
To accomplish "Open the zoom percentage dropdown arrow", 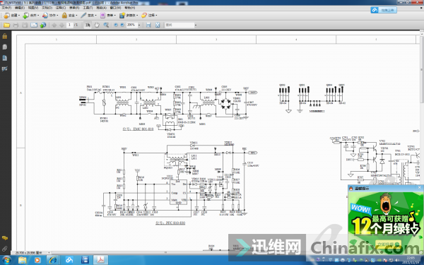I will click(139, 25).
